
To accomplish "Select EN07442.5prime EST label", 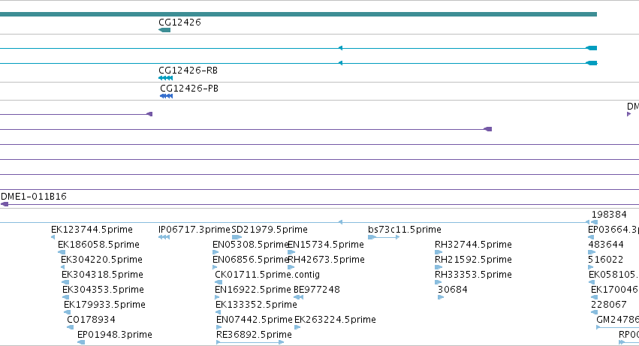I will click(x=255, y=320).
